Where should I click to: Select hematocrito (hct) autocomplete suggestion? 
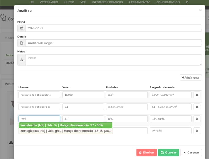[66, 125]
